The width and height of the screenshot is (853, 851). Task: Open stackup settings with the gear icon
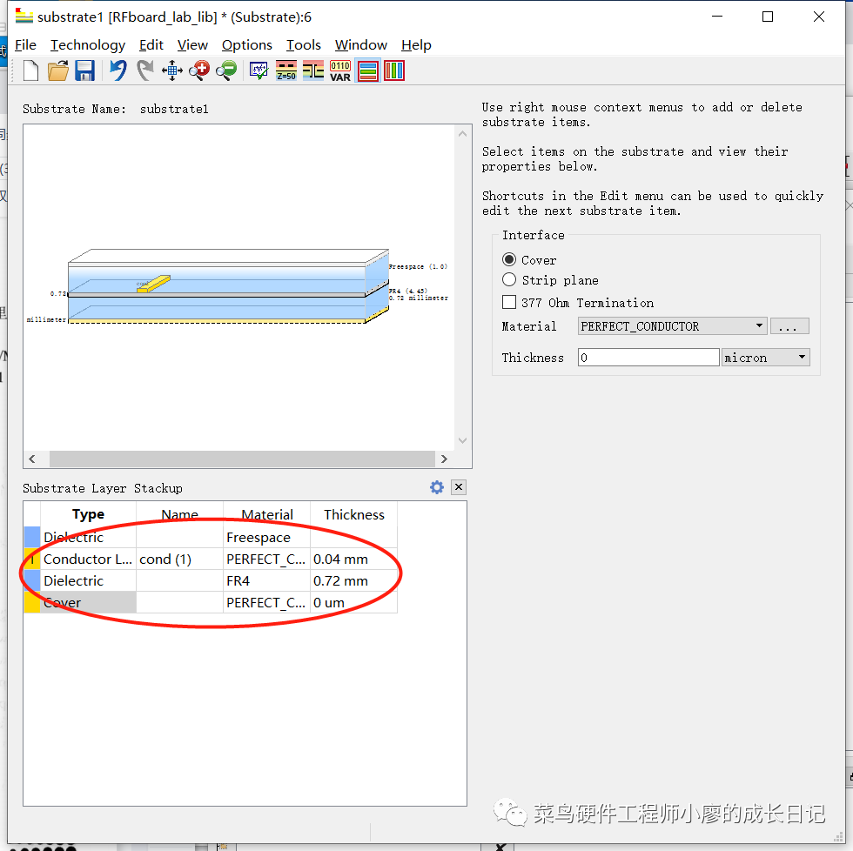437,487
